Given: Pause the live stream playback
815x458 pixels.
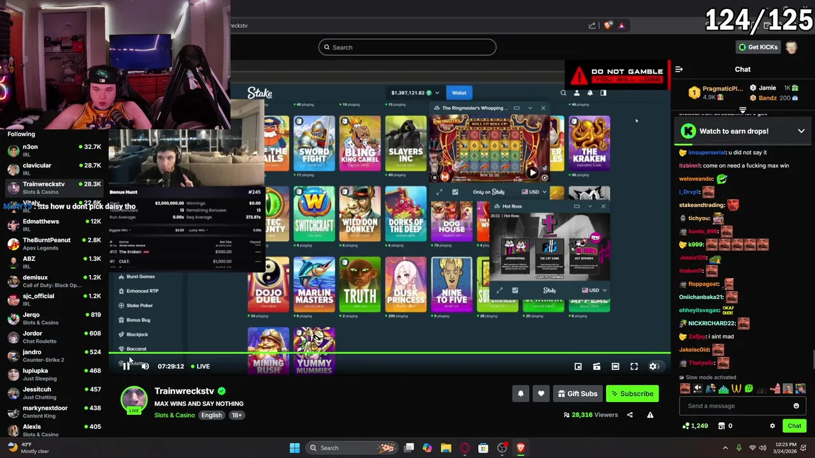Looking at the screenshot, I should (126, 366).
